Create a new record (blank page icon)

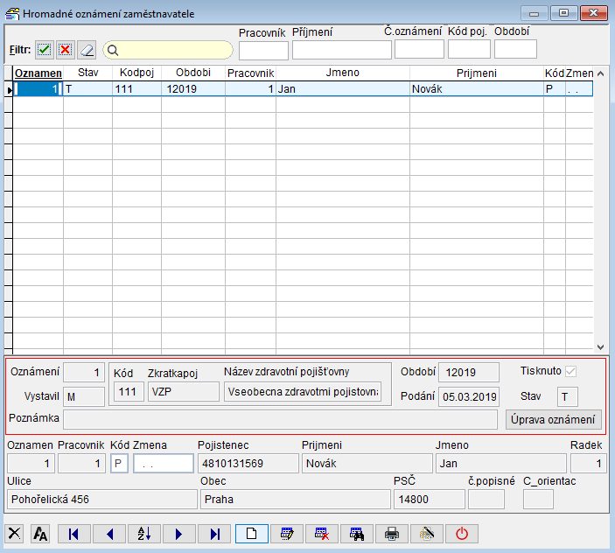(252, 534)
